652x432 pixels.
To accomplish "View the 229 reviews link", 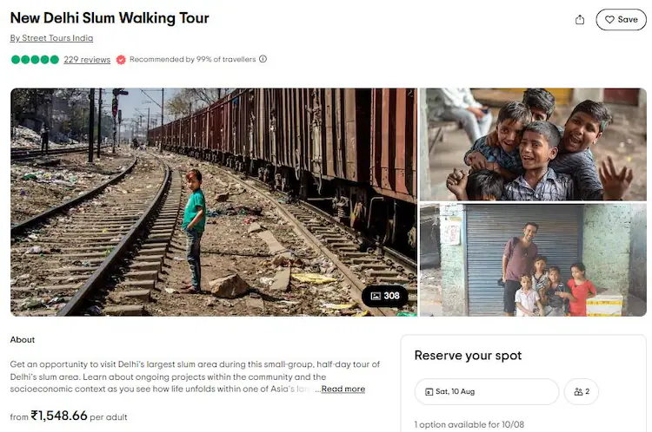I will coord(87,59).
